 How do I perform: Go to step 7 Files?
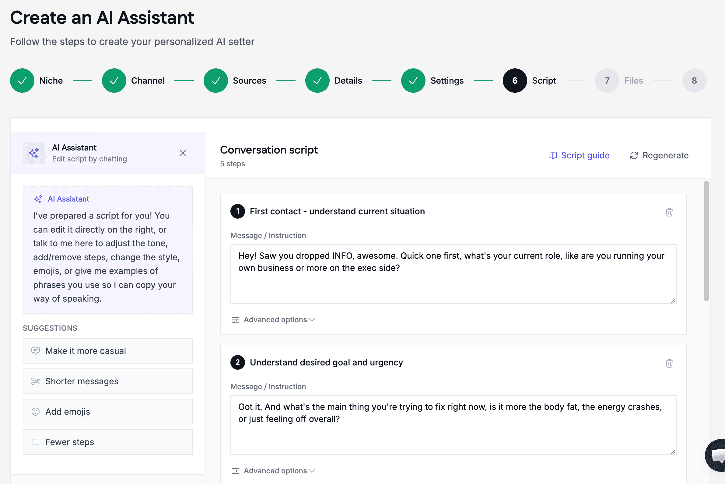coord(619,81)
